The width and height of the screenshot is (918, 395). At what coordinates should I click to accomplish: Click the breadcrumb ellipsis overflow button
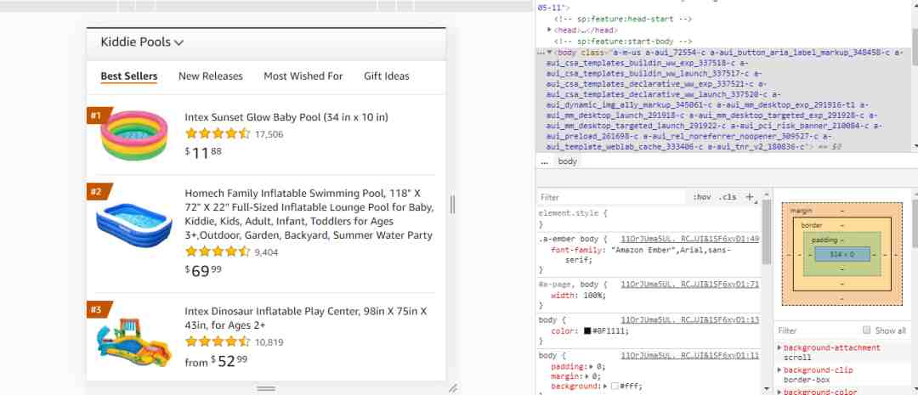pyautogui.click(x=544, y=161)
